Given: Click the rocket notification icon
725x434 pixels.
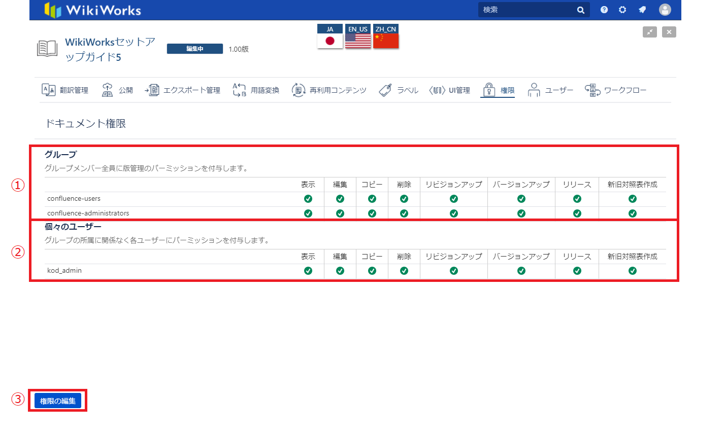Looking at the screenshot, I should 642,10.
